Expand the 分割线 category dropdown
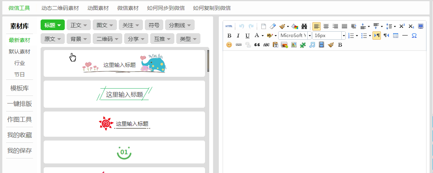 180,25
